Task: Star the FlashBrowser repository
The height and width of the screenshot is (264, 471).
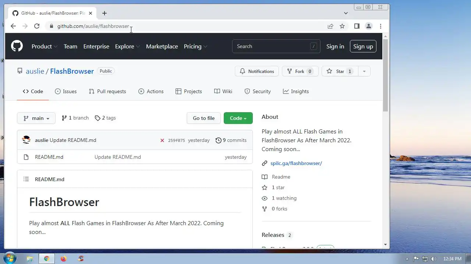Action: [x=340, y=71]
